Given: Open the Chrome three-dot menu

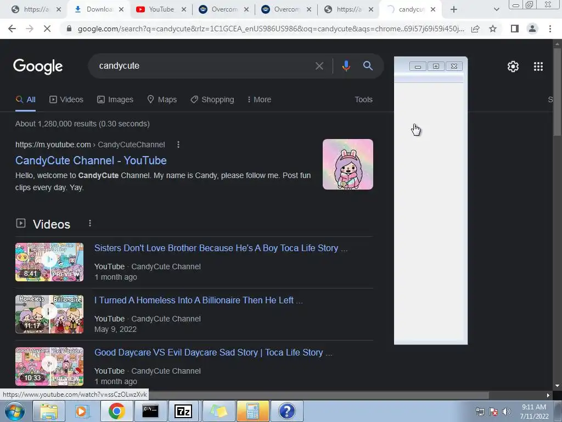Looking at the screenshot, I should (x=550, y=29).
